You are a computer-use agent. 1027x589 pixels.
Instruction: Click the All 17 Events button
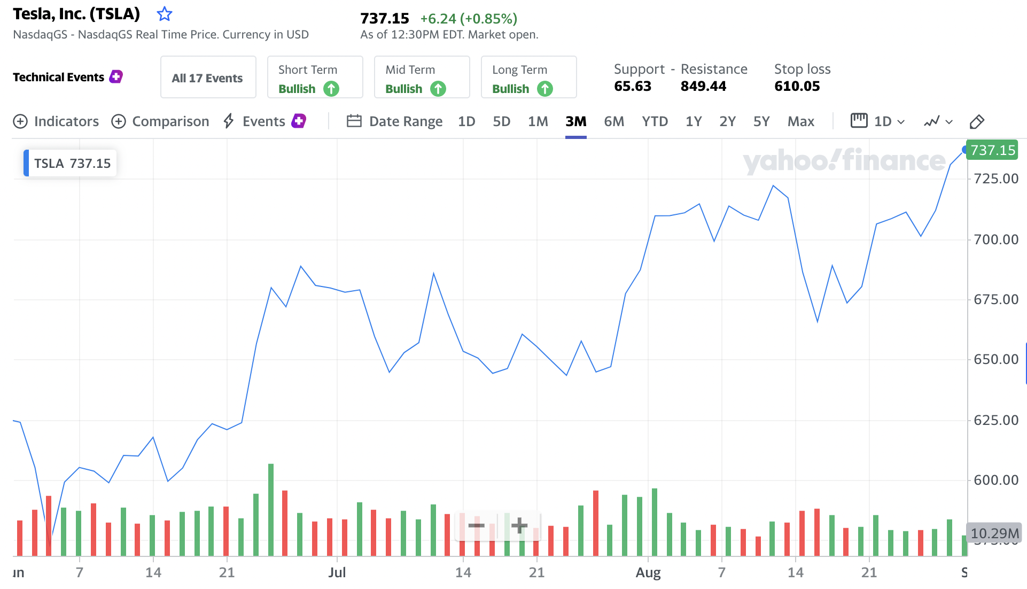point(208,77)
